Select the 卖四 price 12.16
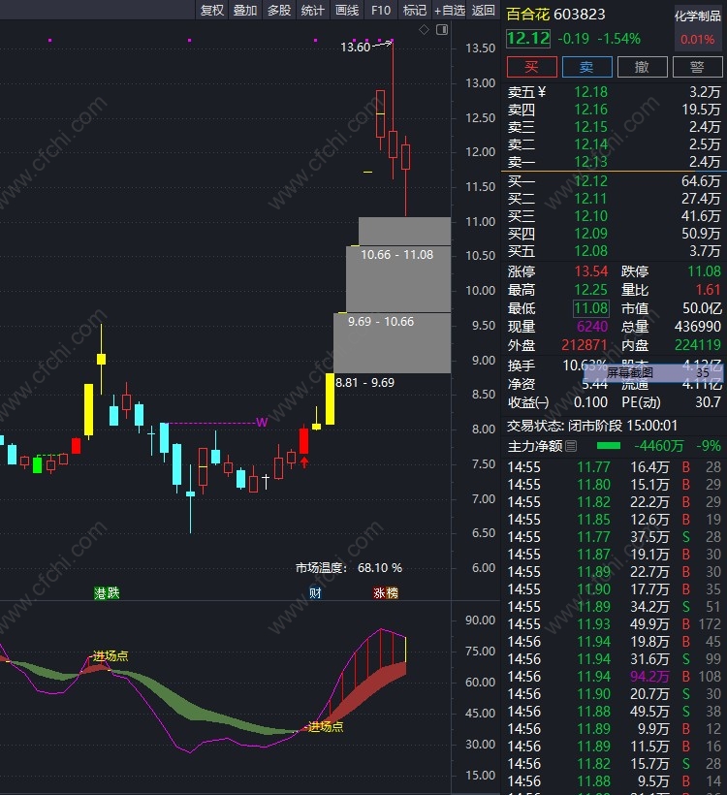The height and width of the screenshot is (795, 727). point(590,110)
